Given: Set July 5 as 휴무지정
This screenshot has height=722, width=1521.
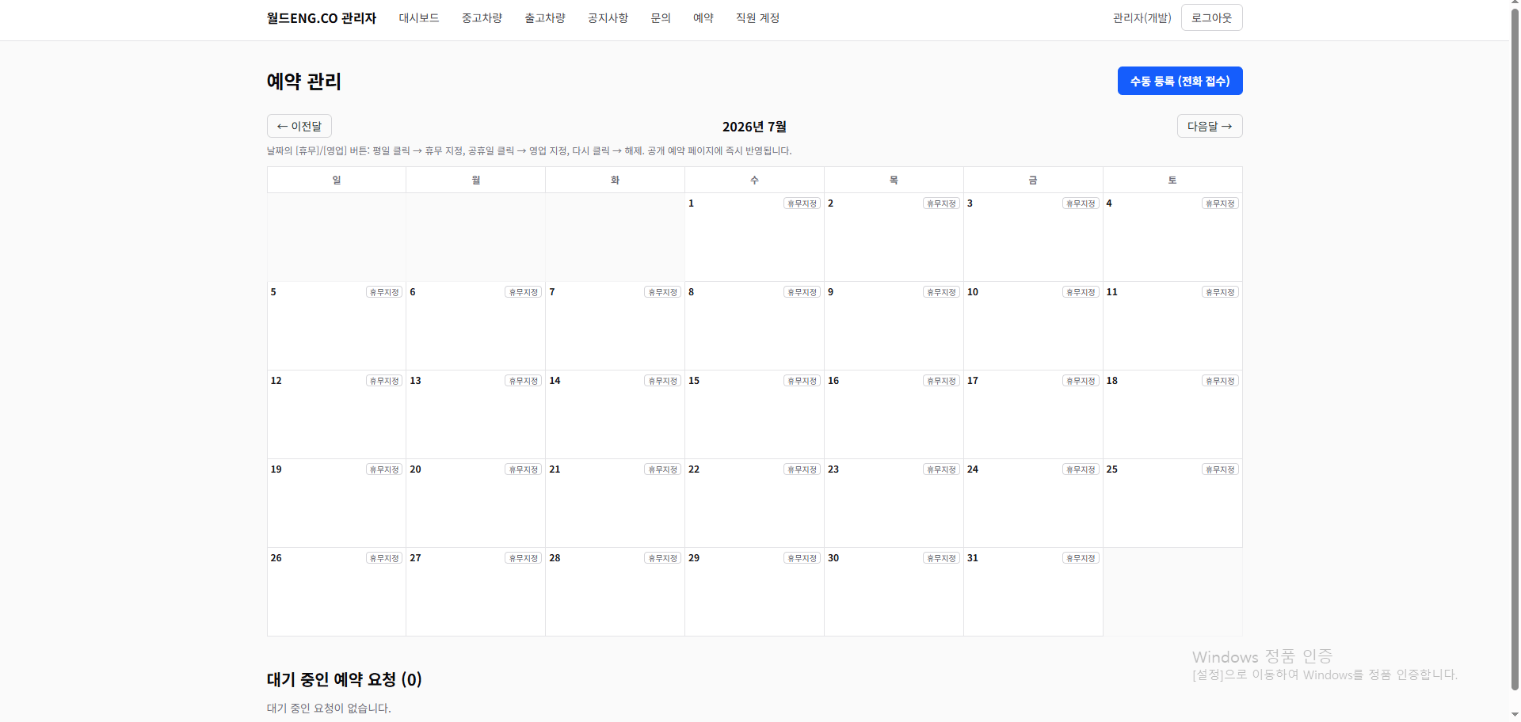Looking at the screenshot, I should 384,292.
